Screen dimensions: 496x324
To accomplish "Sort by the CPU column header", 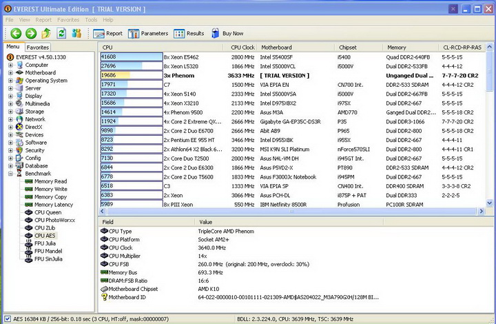I will (160, 47).
